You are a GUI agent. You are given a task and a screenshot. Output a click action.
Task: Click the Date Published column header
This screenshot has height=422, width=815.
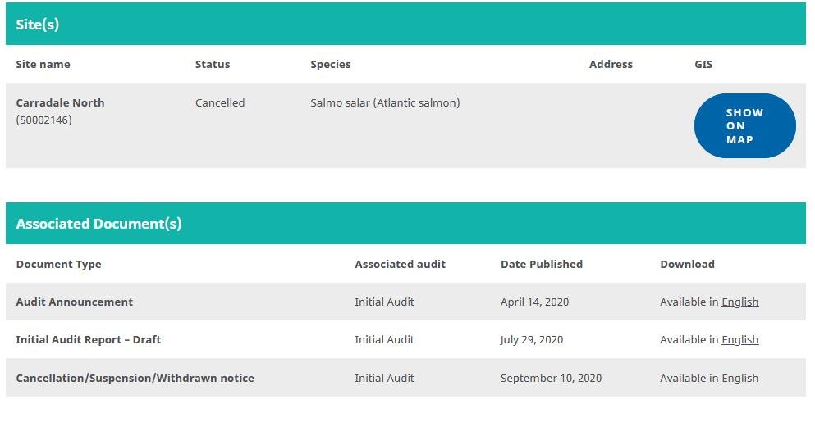[541, 265]
